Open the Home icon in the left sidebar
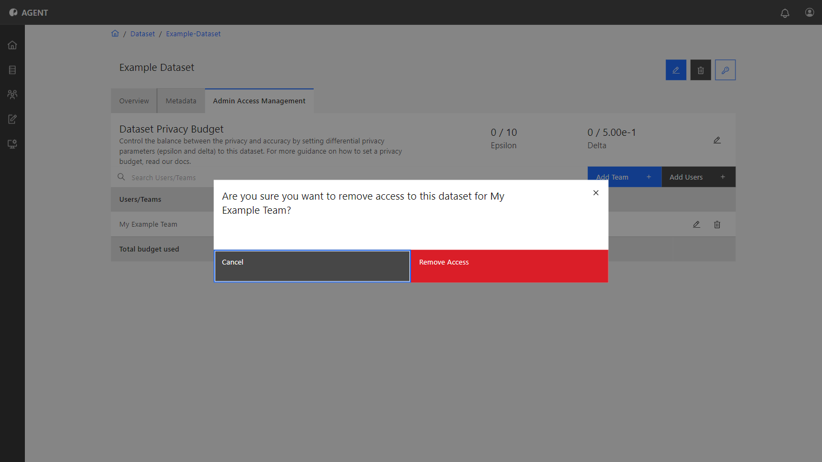822x462 pixels. [x=12, y=45]
